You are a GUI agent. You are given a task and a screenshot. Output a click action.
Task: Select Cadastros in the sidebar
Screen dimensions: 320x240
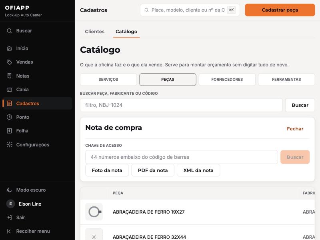(x=37, y=104)
